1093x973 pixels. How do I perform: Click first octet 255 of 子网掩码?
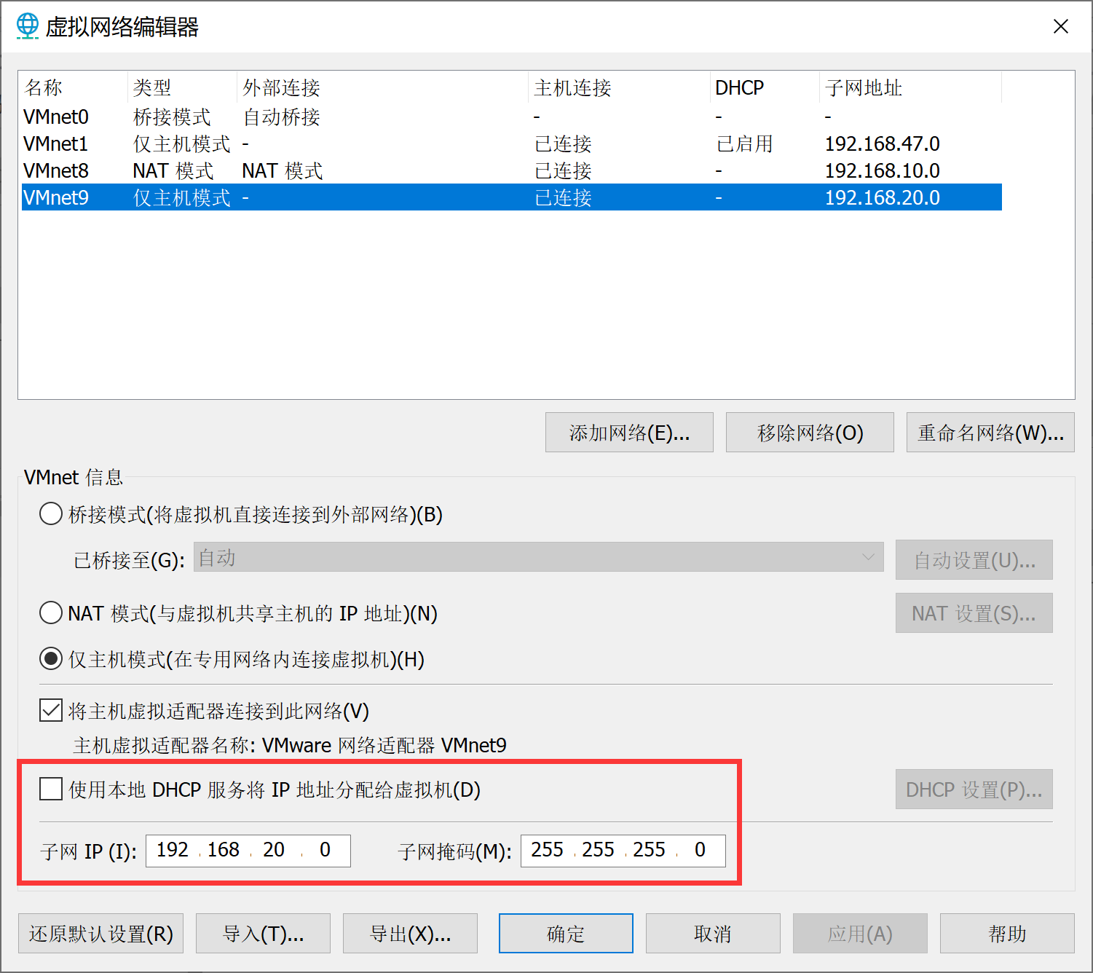[x=548, y=850]
